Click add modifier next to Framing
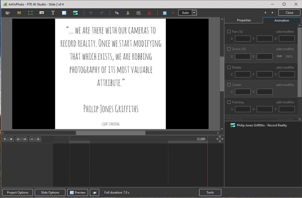 pos(285,102)
